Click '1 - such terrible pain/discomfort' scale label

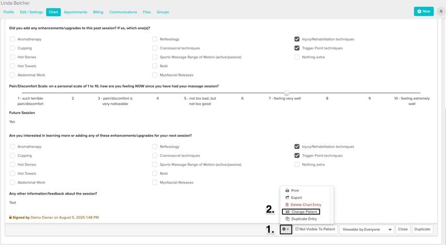point(30,101)
